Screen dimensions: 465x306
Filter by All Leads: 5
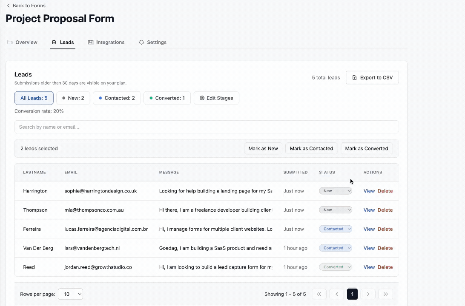[34, 98]
